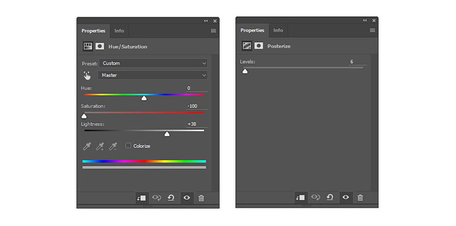Click the Hue value field showing 0
This screenshot has width=456, height=226.
(x=197, y=88)
